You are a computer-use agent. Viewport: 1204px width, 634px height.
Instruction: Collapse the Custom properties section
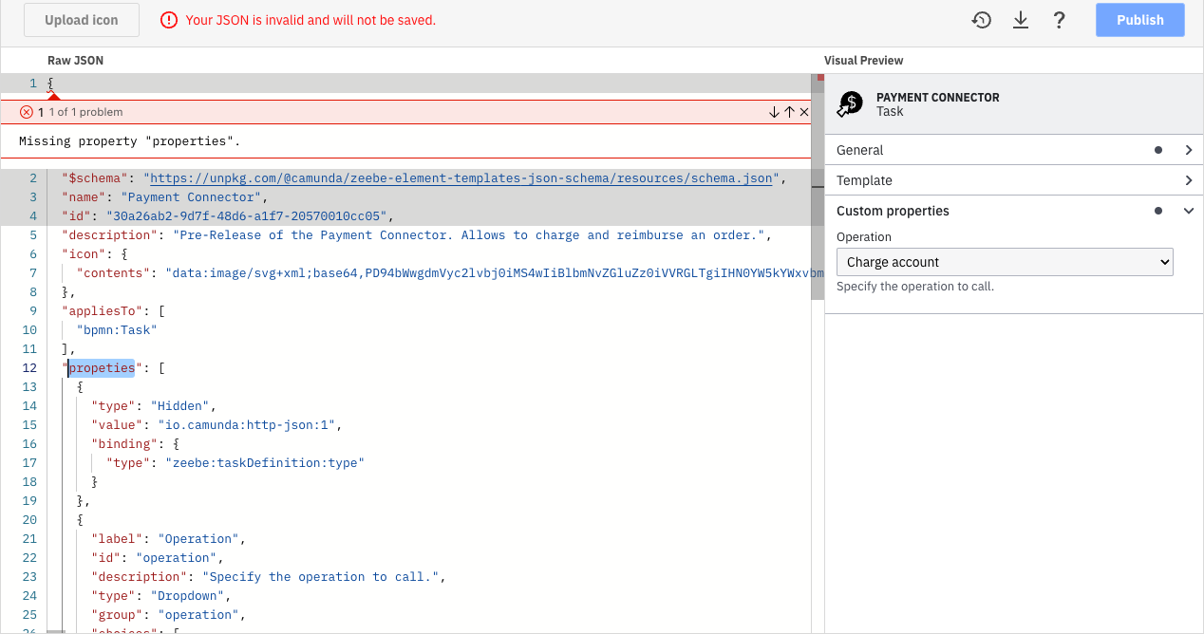(1189, 211)
